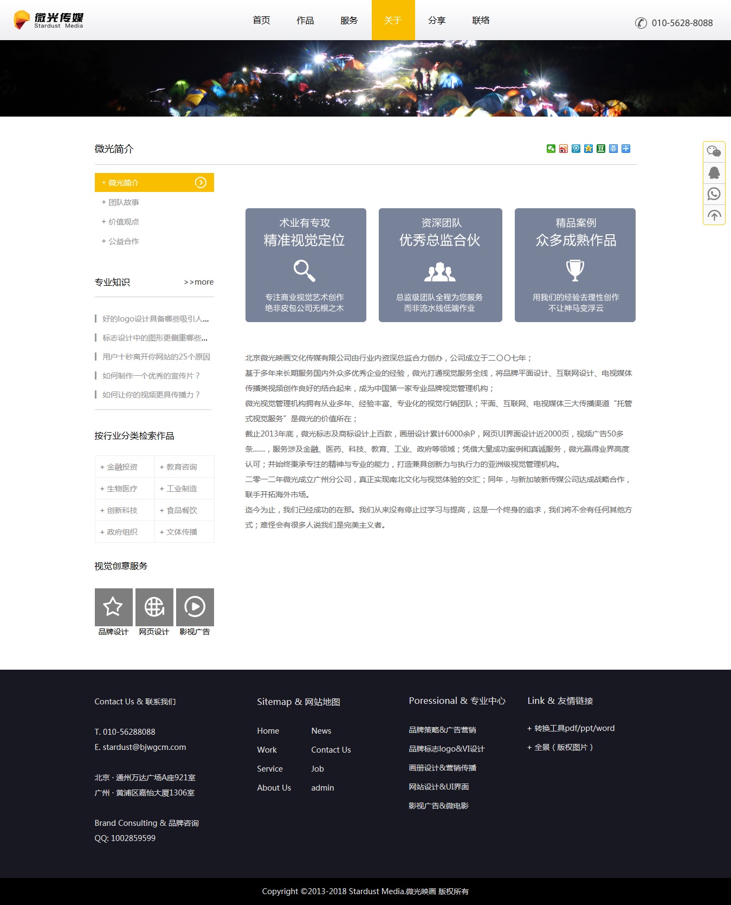Go to 首页 in top navigation
The image size is (731, 905).
pos(262,20)
